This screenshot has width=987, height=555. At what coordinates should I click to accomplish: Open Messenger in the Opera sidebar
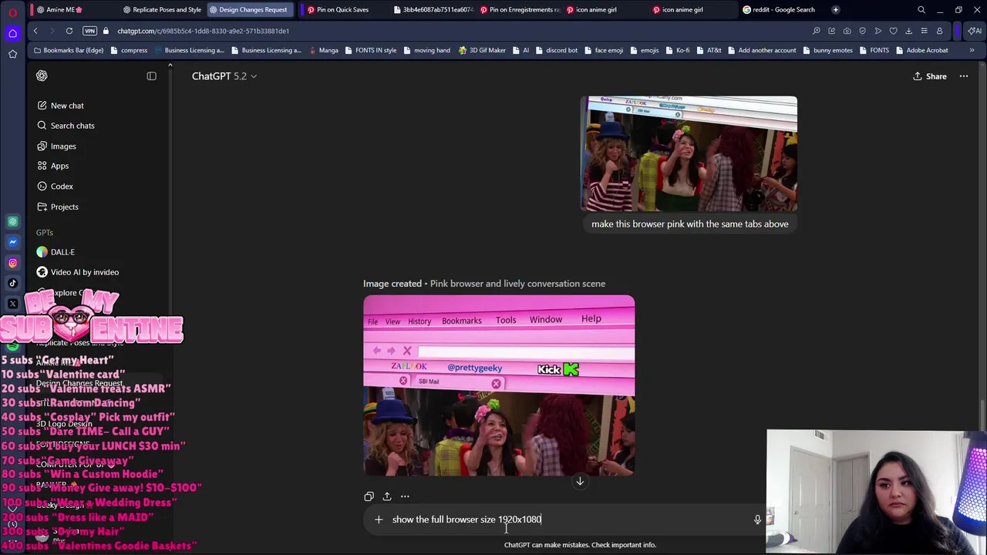pos(12,242)
